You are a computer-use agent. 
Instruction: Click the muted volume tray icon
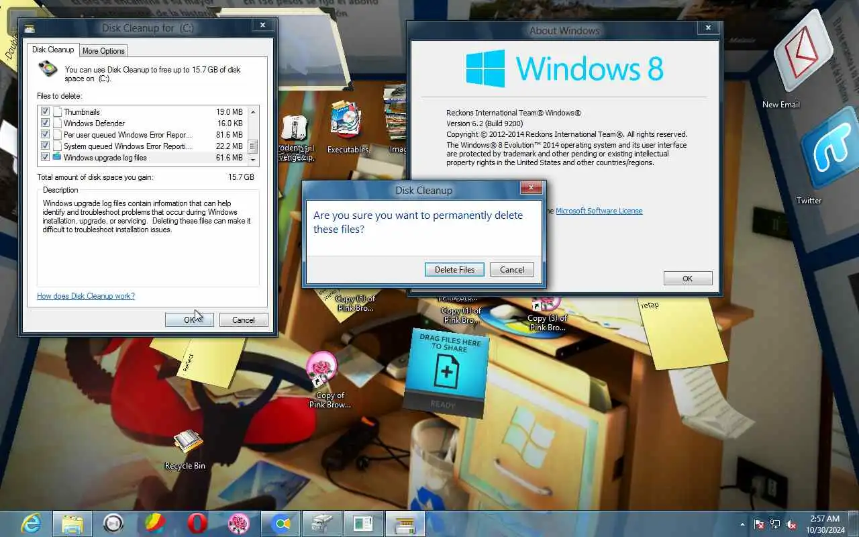[x=791, y=524]
